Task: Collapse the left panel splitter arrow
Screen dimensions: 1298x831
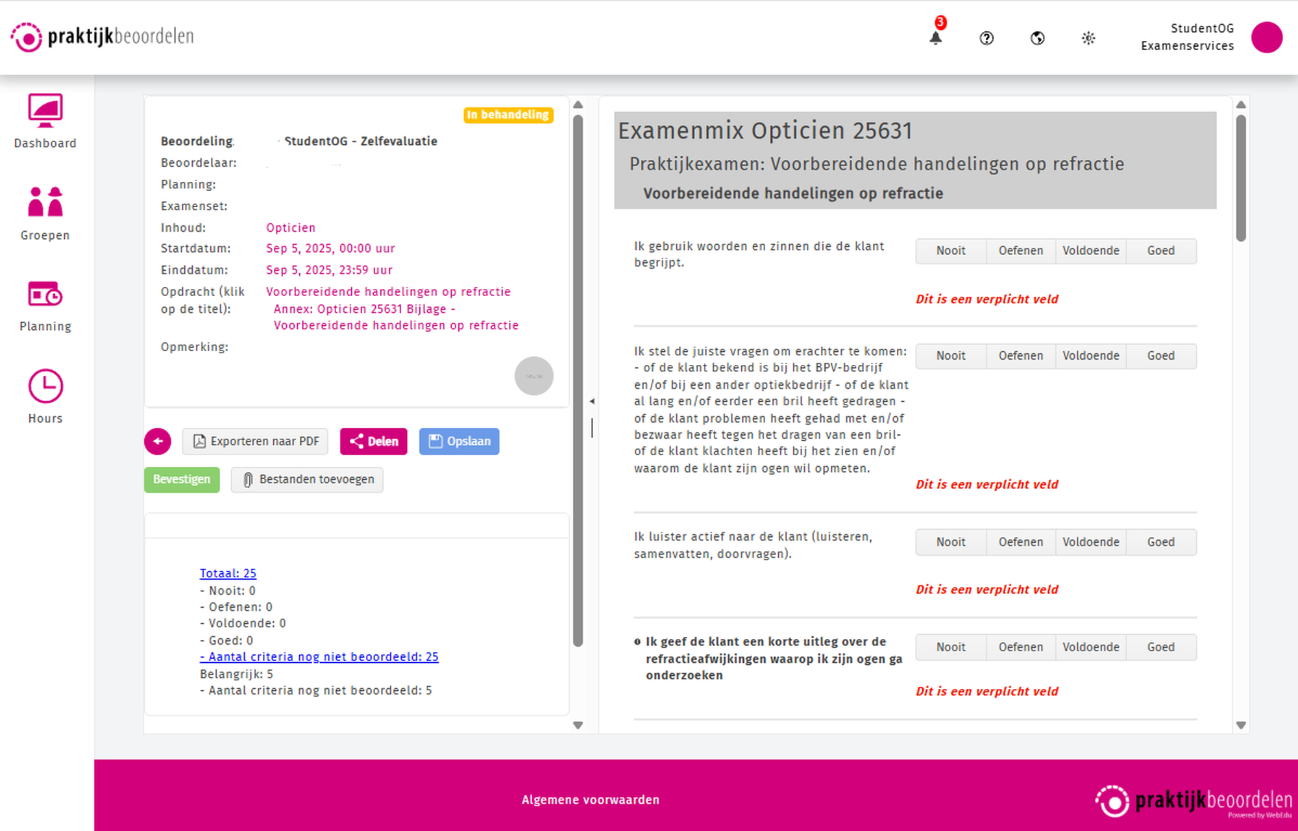Action: click(x=592, y=401)
